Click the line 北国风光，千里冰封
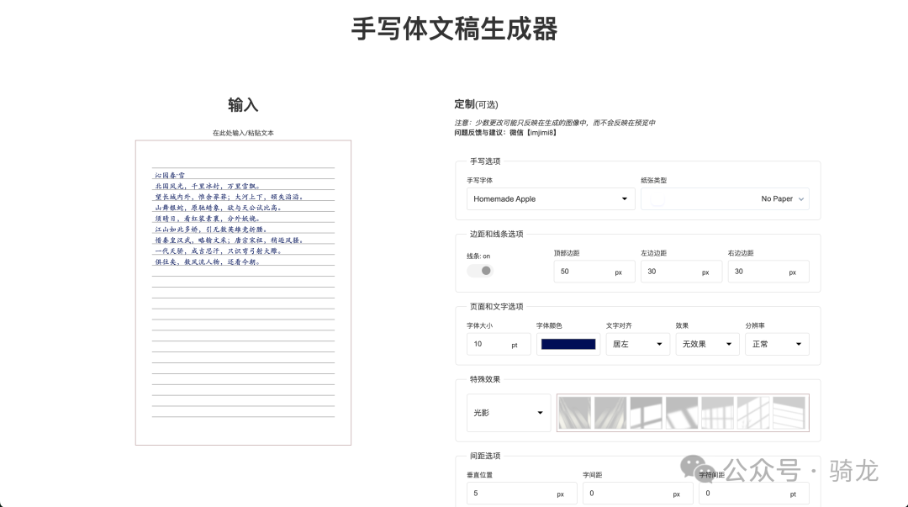The image size is (908, 507). [208, 186]
